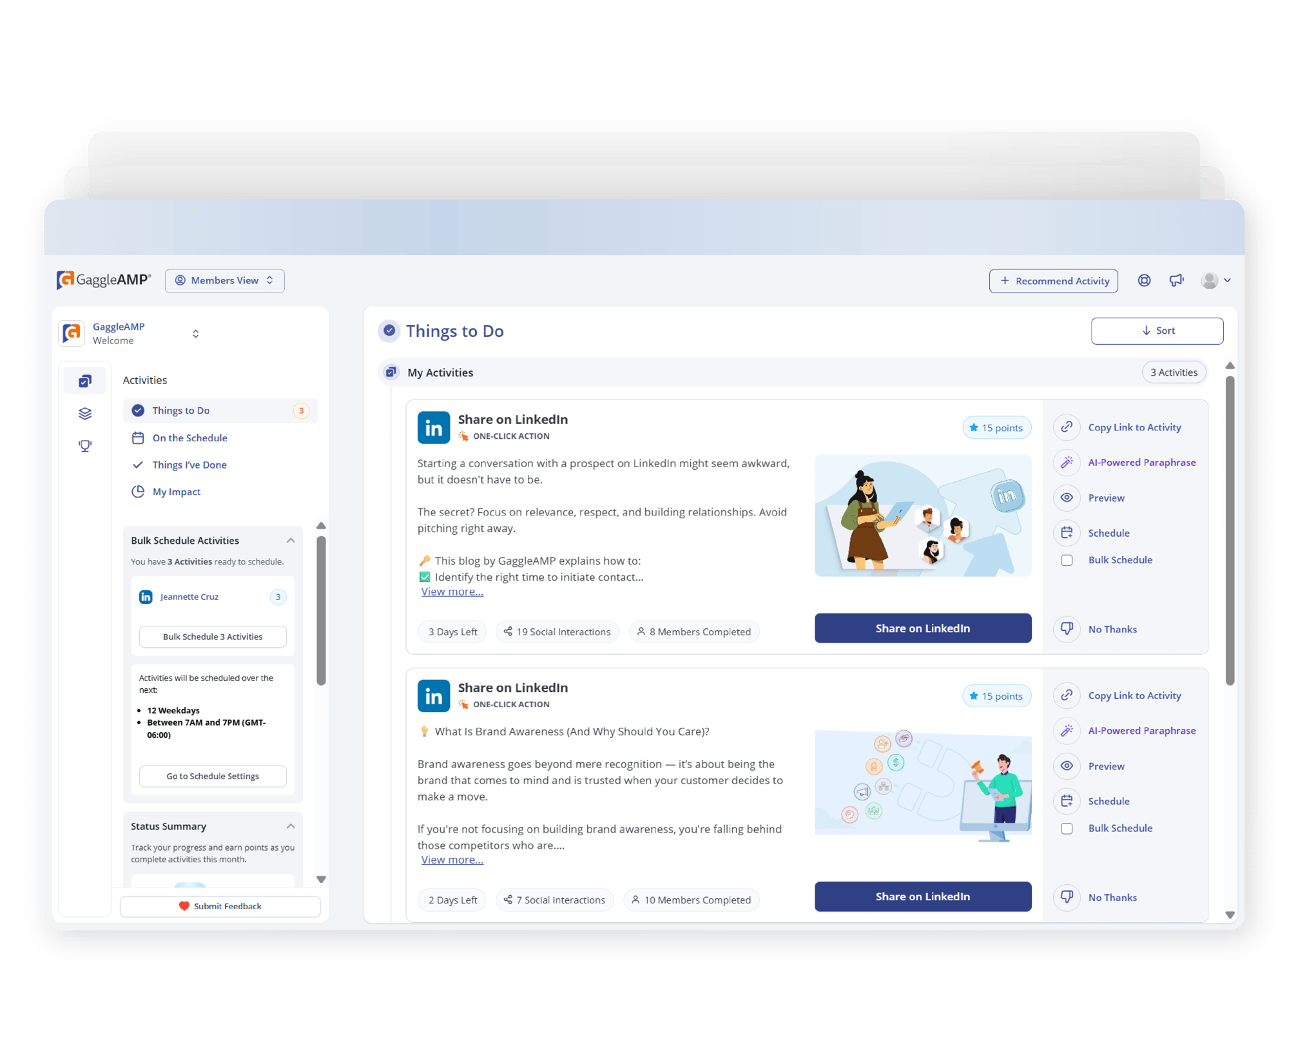This screenshot has width=1289, height=1062.
Task: Go to My Impact in sidebar
Action: coord(176,492)
